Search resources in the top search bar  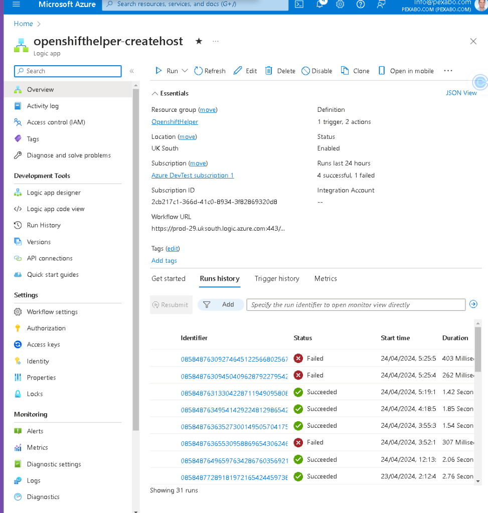[x=195, y=4]
